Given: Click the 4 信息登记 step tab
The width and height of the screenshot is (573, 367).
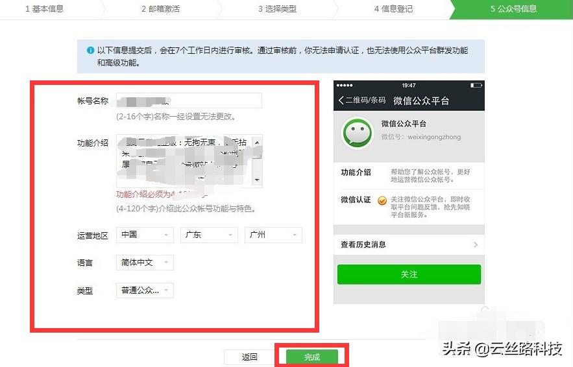Looking at the screenshot, I should click(x=393, y=9).
